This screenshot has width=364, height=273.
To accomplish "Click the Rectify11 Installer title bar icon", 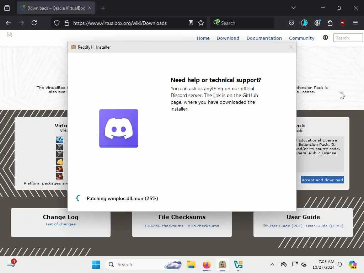I will 73,47.
